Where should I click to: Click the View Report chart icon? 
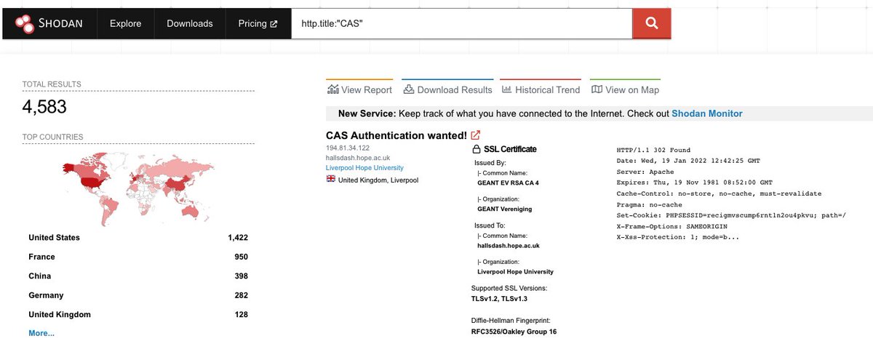[x=333, y=89]
